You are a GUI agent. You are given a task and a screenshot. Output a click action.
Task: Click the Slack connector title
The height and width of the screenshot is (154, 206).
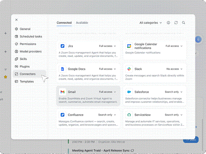pos(138,69)
